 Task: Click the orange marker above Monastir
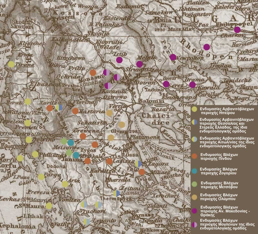(93, 73)
